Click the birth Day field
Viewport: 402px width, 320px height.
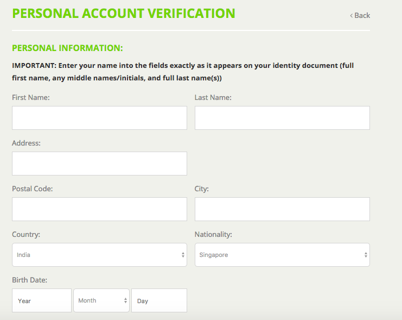click(x=159, y=300)
